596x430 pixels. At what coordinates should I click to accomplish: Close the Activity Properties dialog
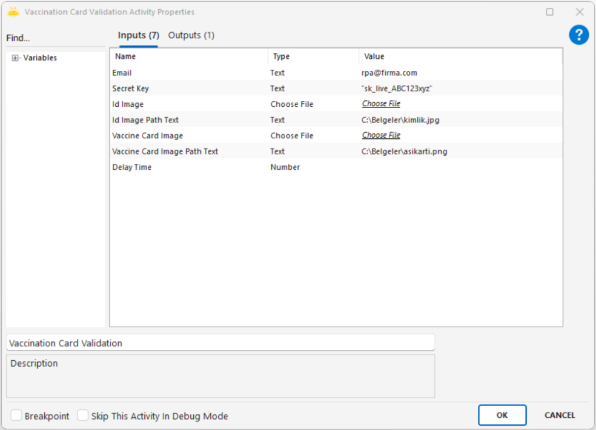pos(580,12)
